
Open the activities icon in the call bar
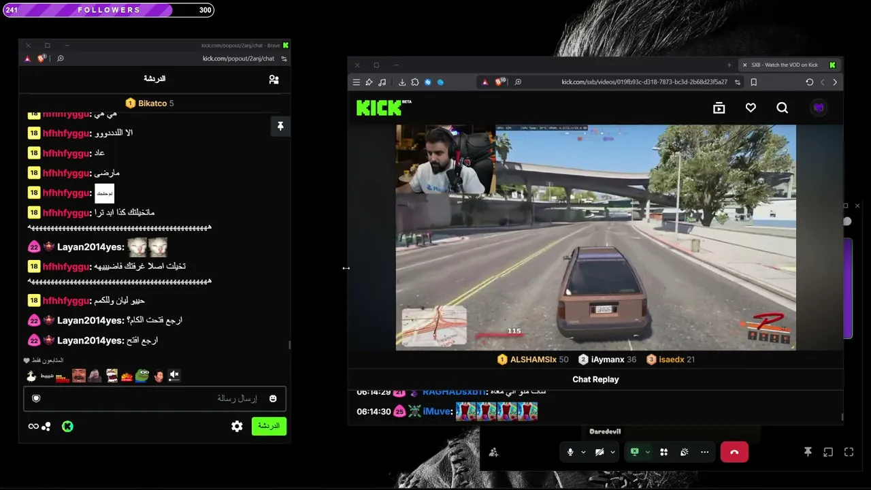pyautogui.click(x=663, y=452)
